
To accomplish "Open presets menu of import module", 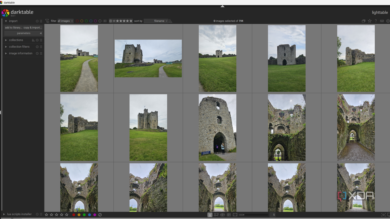I will (41, 21).
